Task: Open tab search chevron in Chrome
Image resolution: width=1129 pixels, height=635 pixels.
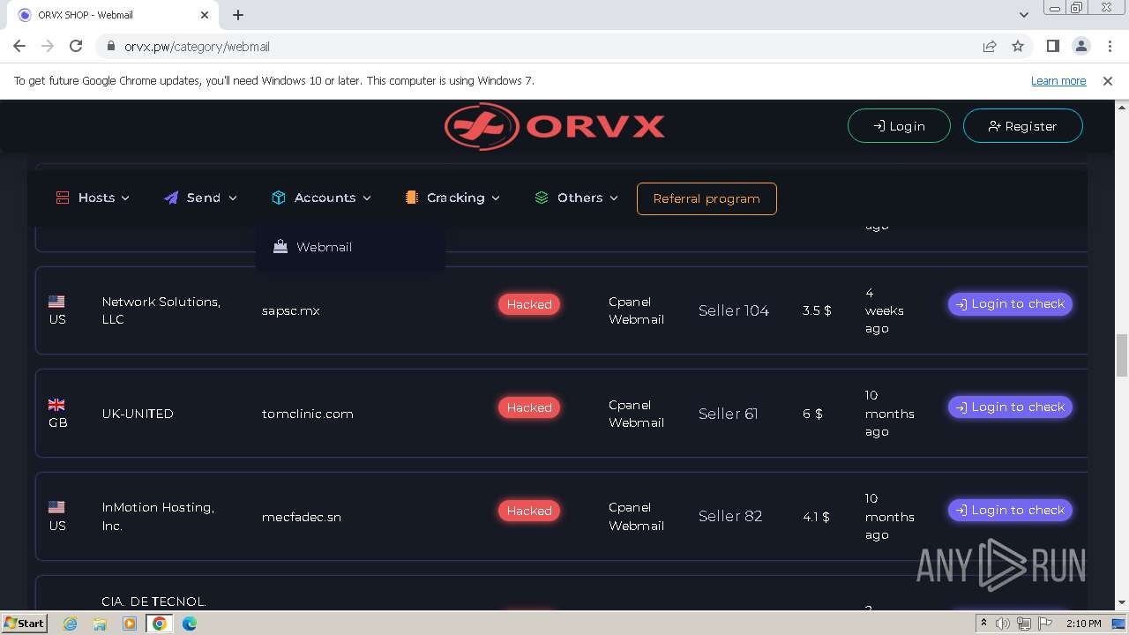Action: [x=1024, y=15]
